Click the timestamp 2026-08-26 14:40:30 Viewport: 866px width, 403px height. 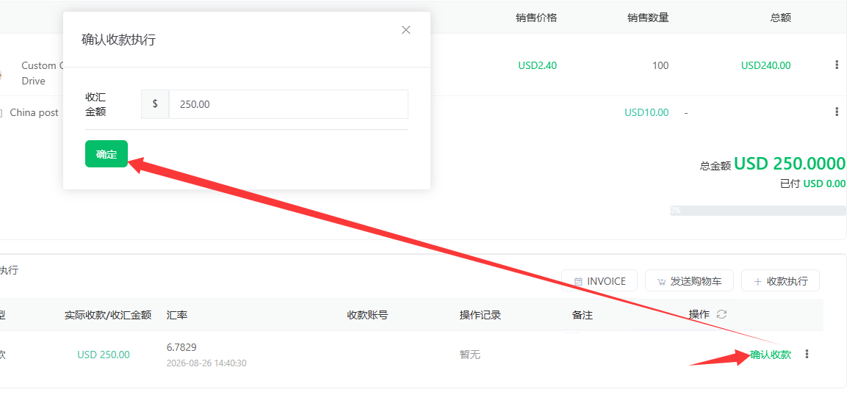(206, 363)
